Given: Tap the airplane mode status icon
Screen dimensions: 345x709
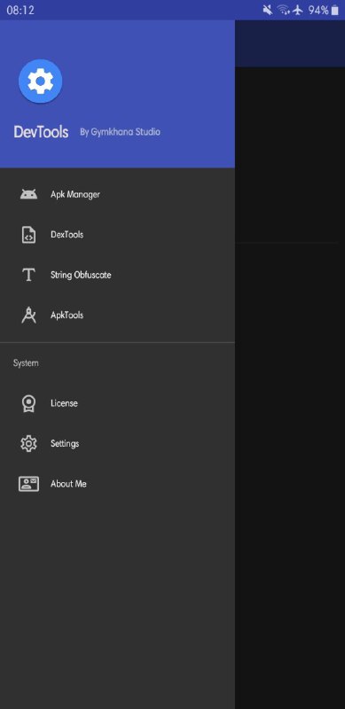Looking at the screenshot, I should coord(297,10).
